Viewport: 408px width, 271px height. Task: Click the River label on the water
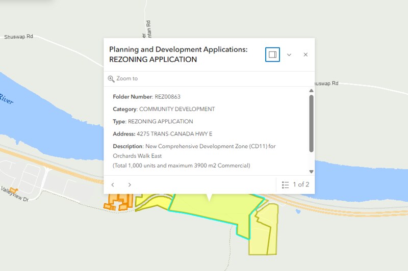[6, 99]
